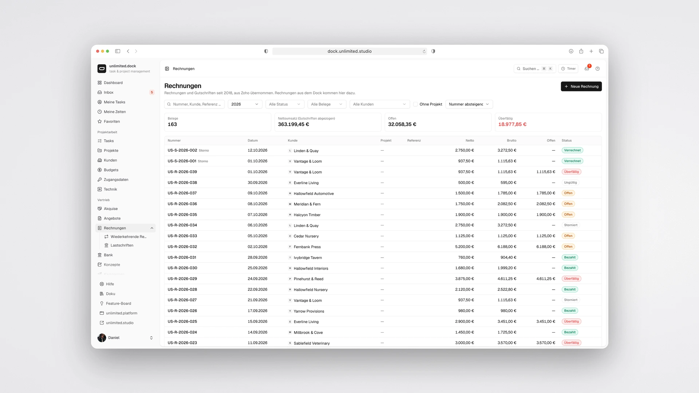Click the privacy shield icon left of address bar
Viewport: 699px width, 393px height.
pyautogui.click(x=266, y=51)
